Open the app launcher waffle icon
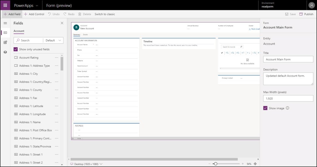 [x=5, y=5]
